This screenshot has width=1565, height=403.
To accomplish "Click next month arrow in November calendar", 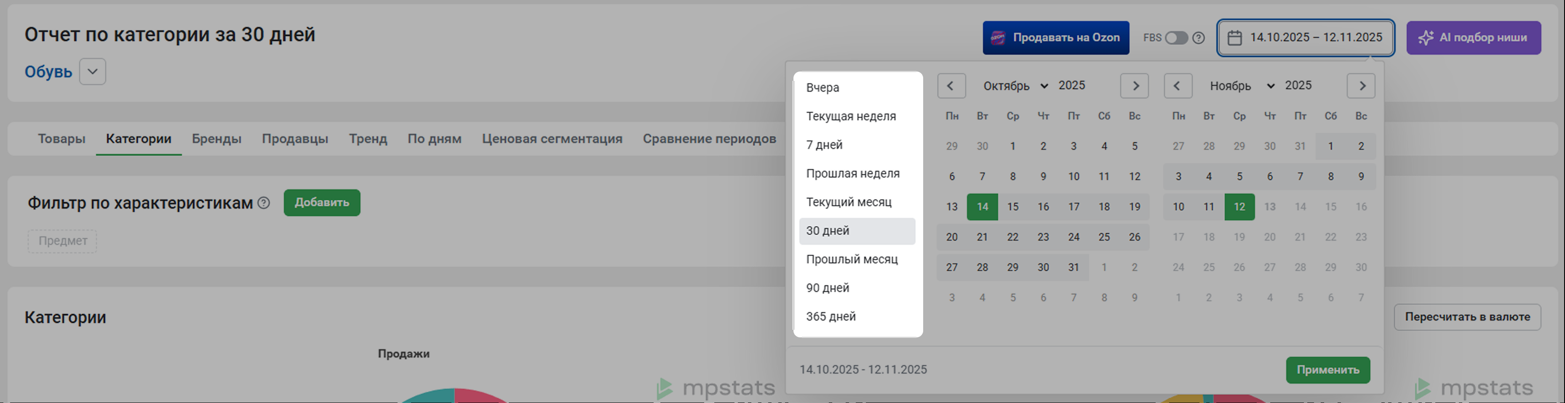I will click(x=1361, y=85).
